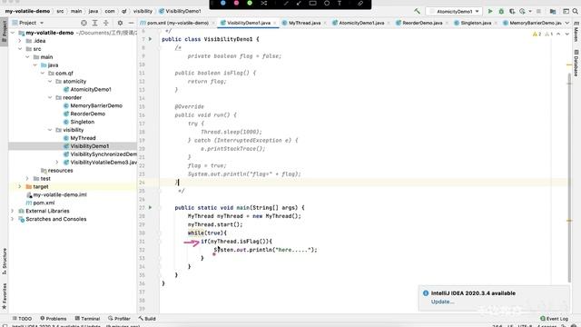
Task: Click Update link in IDEA notification
Action: point(442,302)
